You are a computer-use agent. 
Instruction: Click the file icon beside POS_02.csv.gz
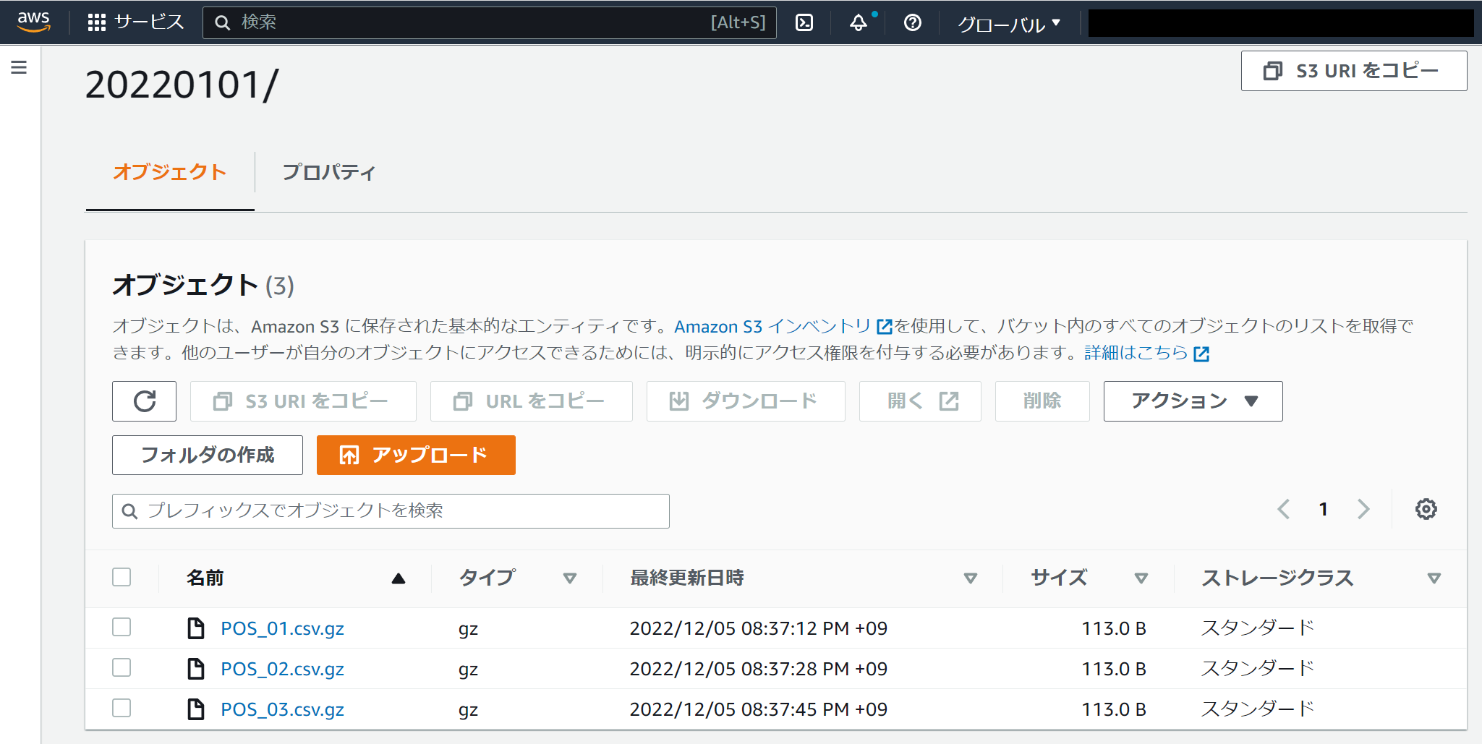click(x=195, y=669)
